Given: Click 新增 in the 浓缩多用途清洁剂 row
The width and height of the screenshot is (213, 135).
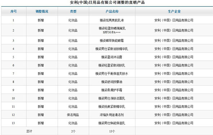Looking at the screenshot, I should point(41,115).
